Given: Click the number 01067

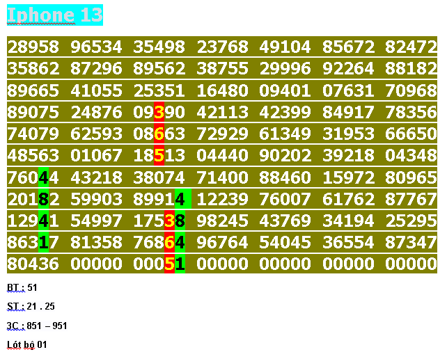Looking at the screenshot, I should coord(96,156).
